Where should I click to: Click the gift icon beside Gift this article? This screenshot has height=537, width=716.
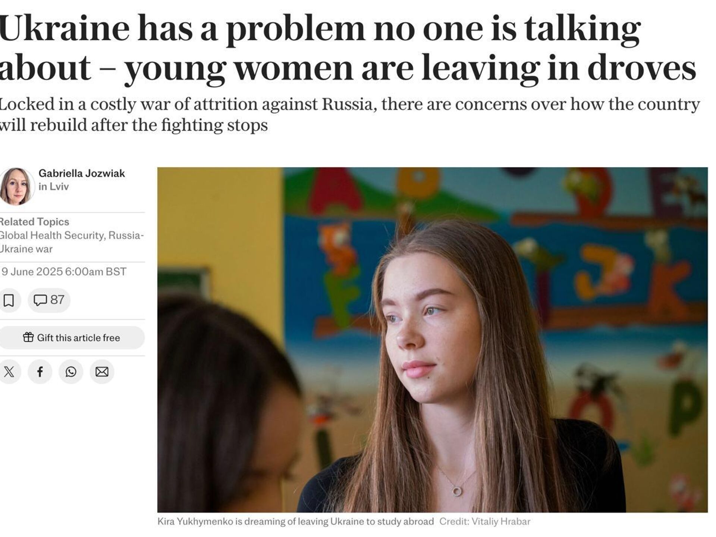point(28,337)
